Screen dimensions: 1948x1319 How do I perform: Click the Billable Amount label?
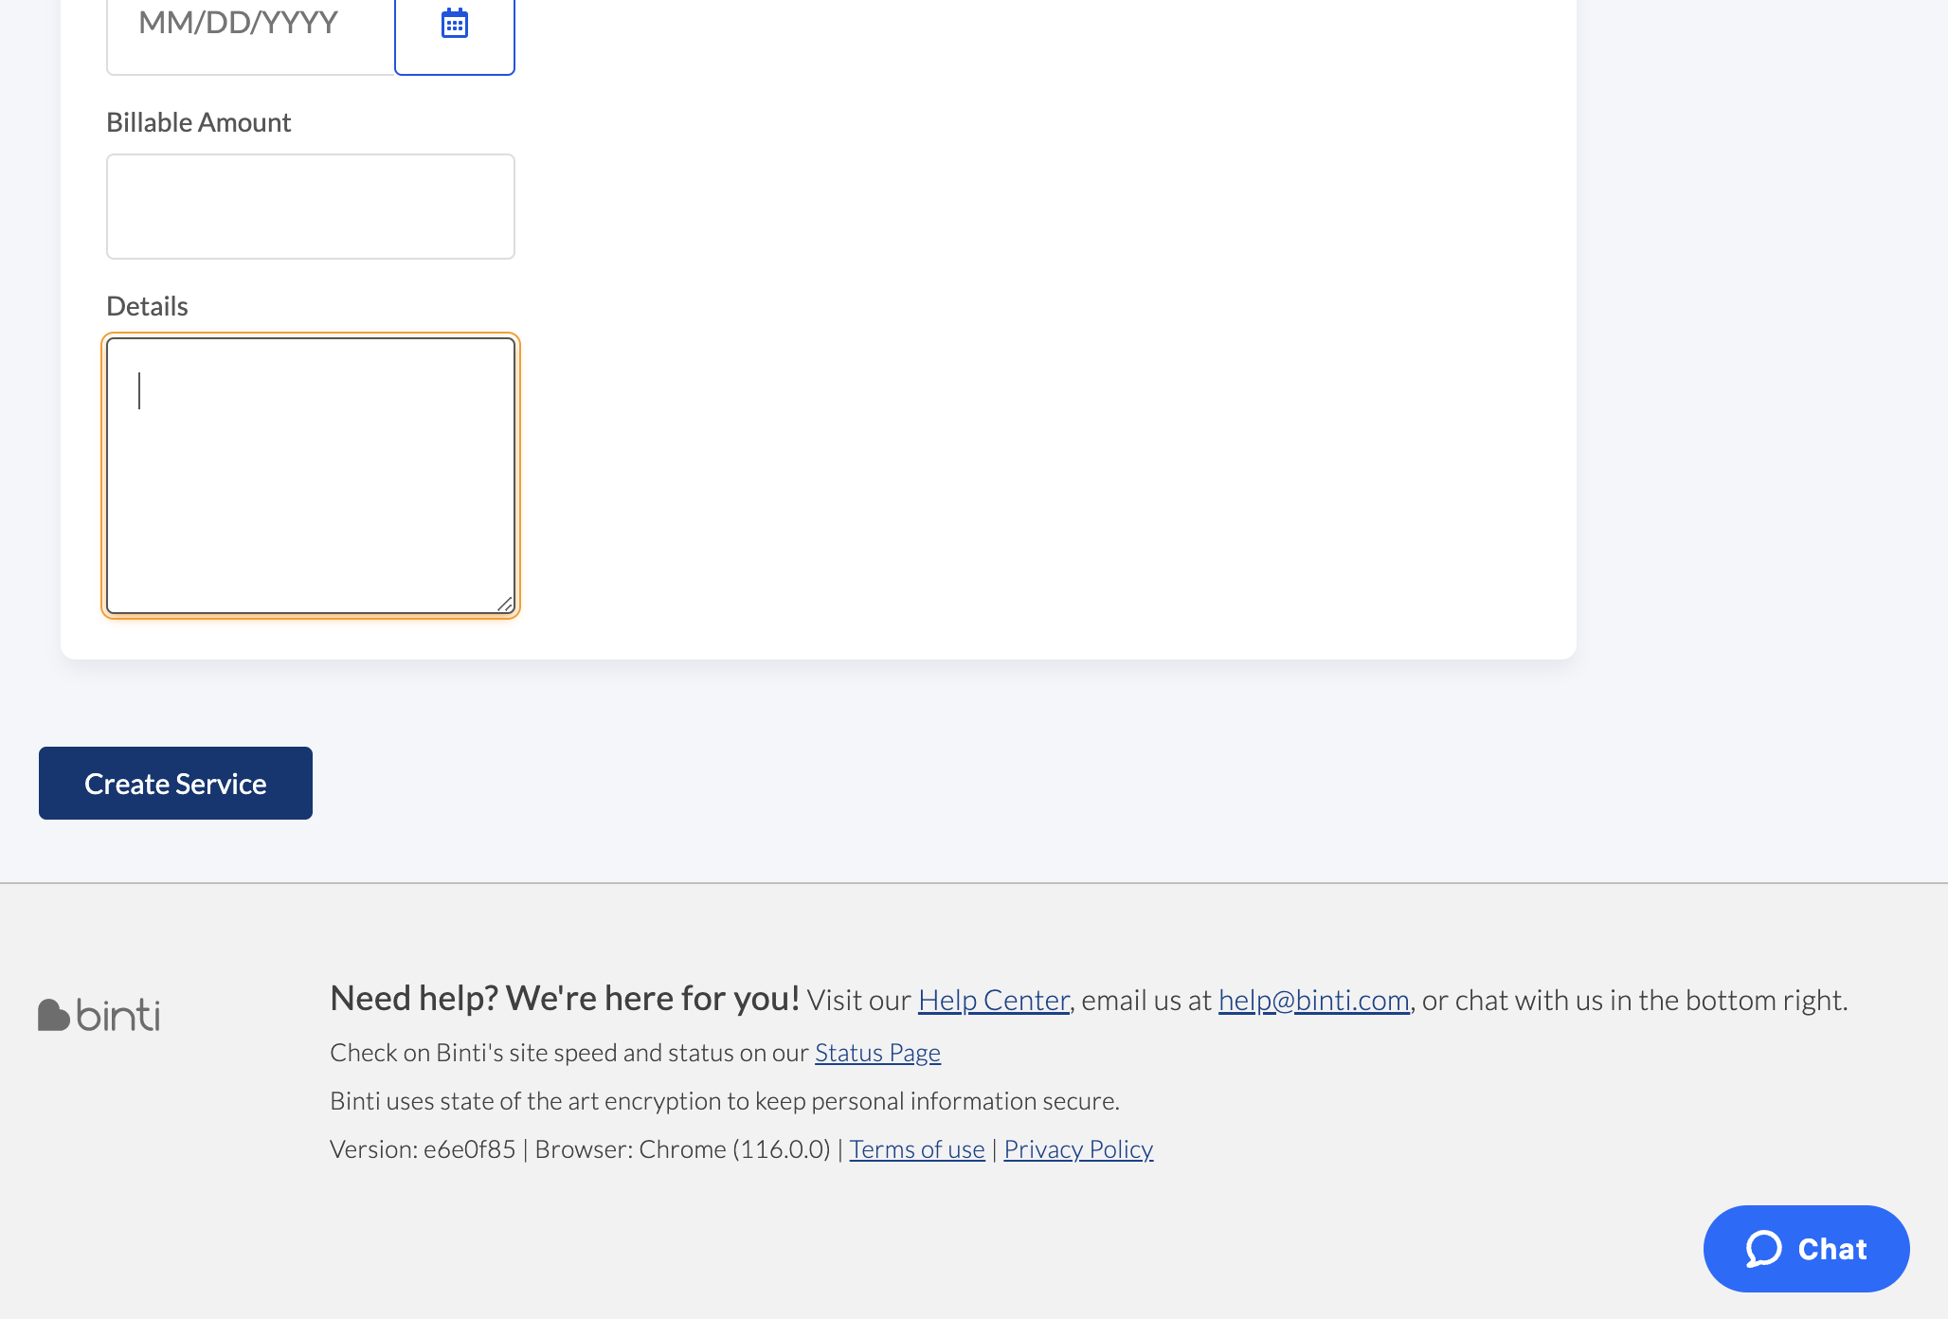pyautogui.click(x=198, y=122)
